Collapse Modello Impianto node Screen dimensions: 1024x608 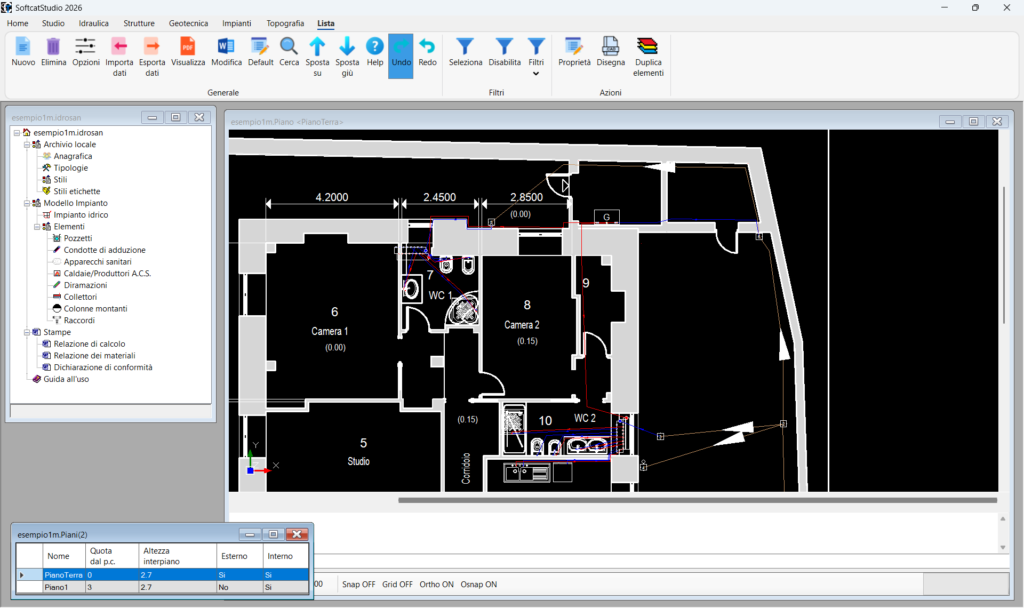[27, 203]
